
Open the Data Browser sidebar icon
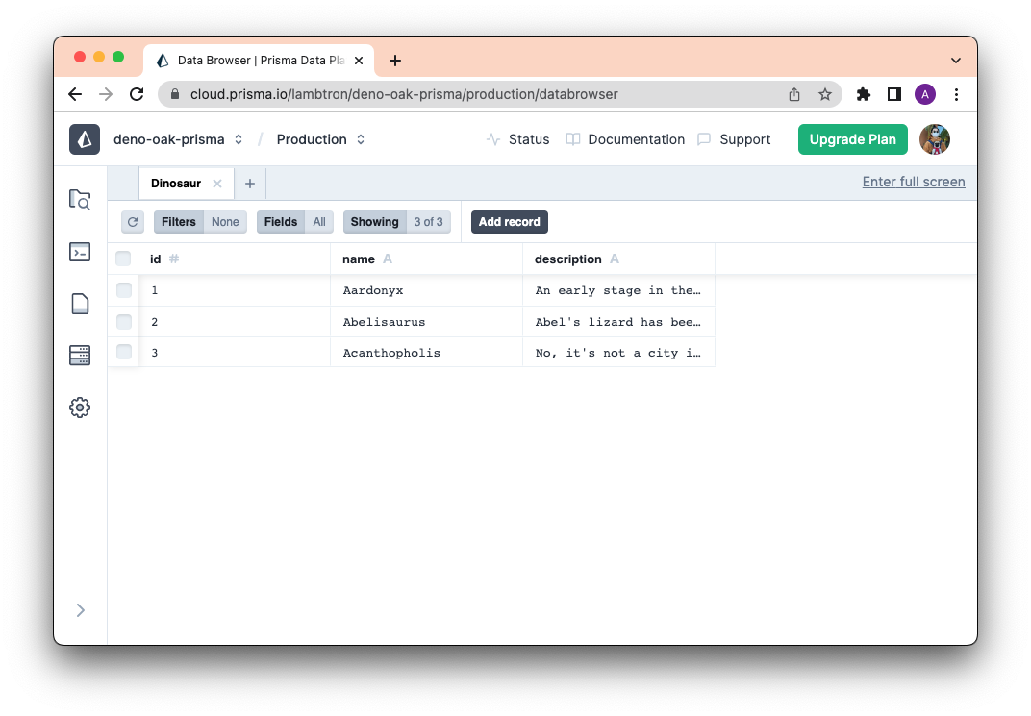pyautogui.click(x=80, y=200)
